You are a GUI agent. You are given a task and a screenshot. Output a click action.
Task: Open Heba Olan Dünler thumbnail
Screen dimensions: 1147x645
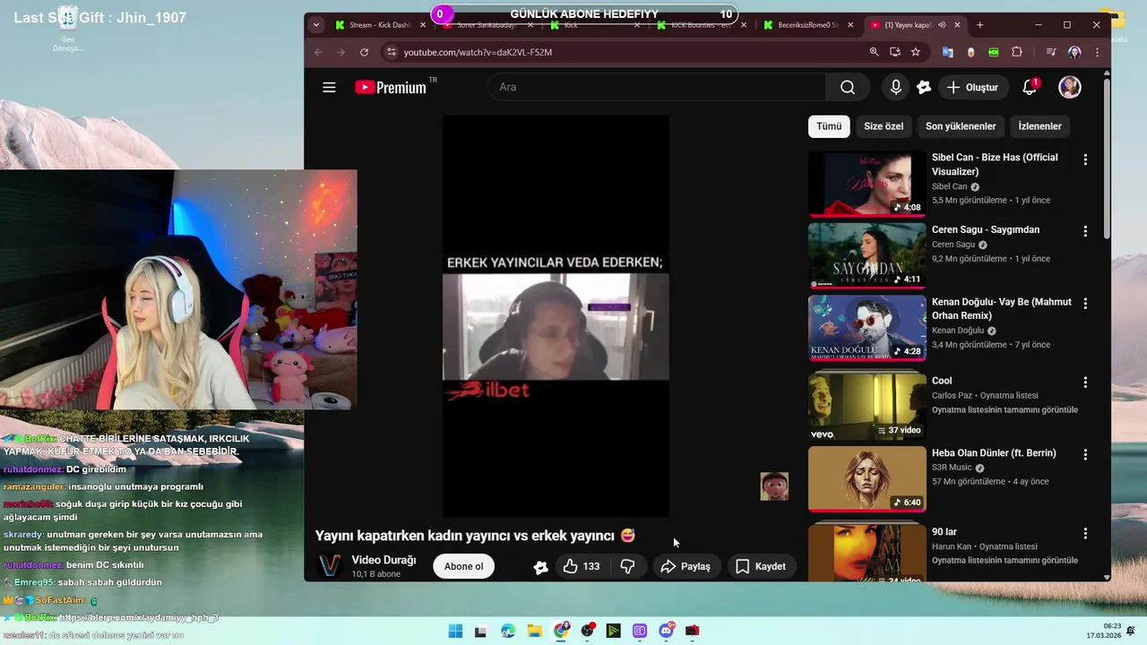click(867, 478)
